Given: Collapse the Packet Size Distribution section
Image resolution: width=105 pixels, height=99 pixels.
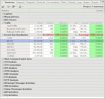Looking at the screenshot, I should [x=3, y=35].
